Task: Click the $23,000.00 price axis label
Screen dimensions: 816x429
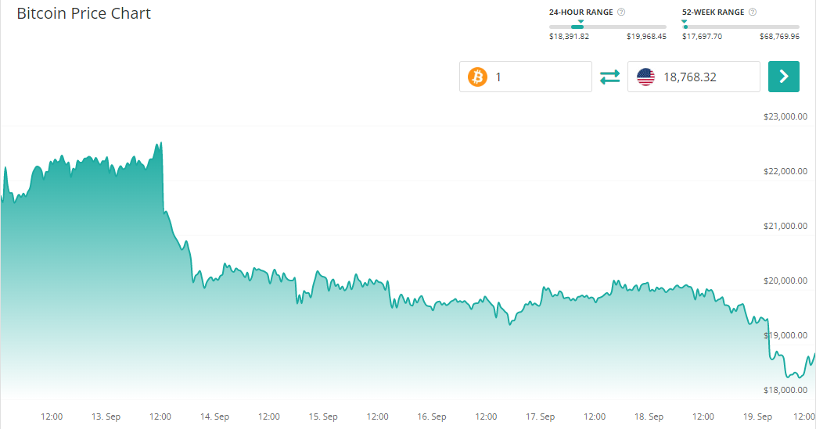Action: (x=785, y=116)
